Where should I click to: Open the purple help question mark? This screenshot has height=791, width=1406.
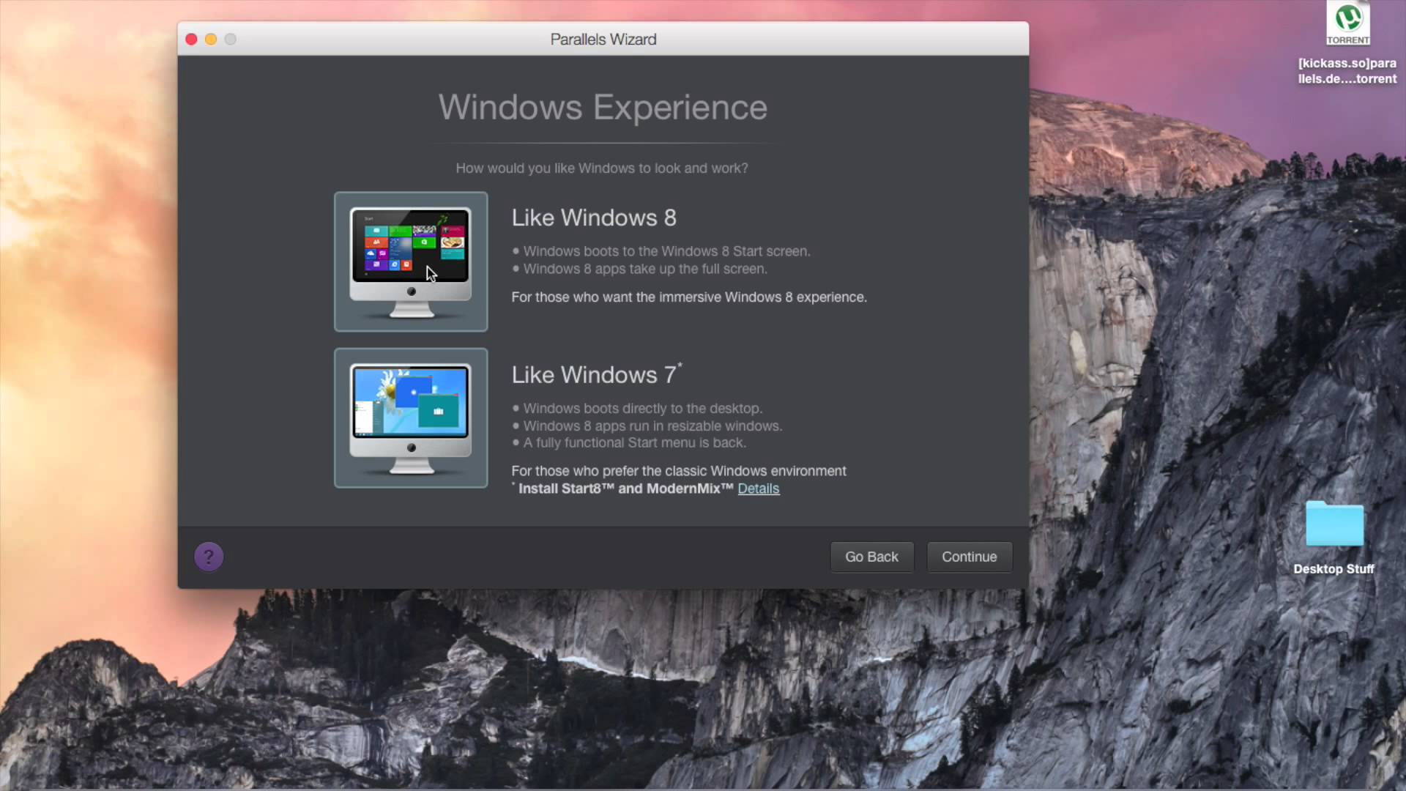pyautogui.click(x=209, y=557)
